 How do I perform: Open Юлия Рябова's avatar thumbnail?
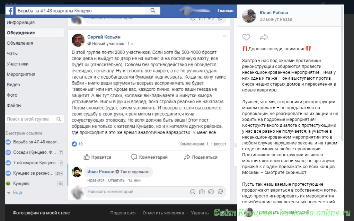coord(249,16)
